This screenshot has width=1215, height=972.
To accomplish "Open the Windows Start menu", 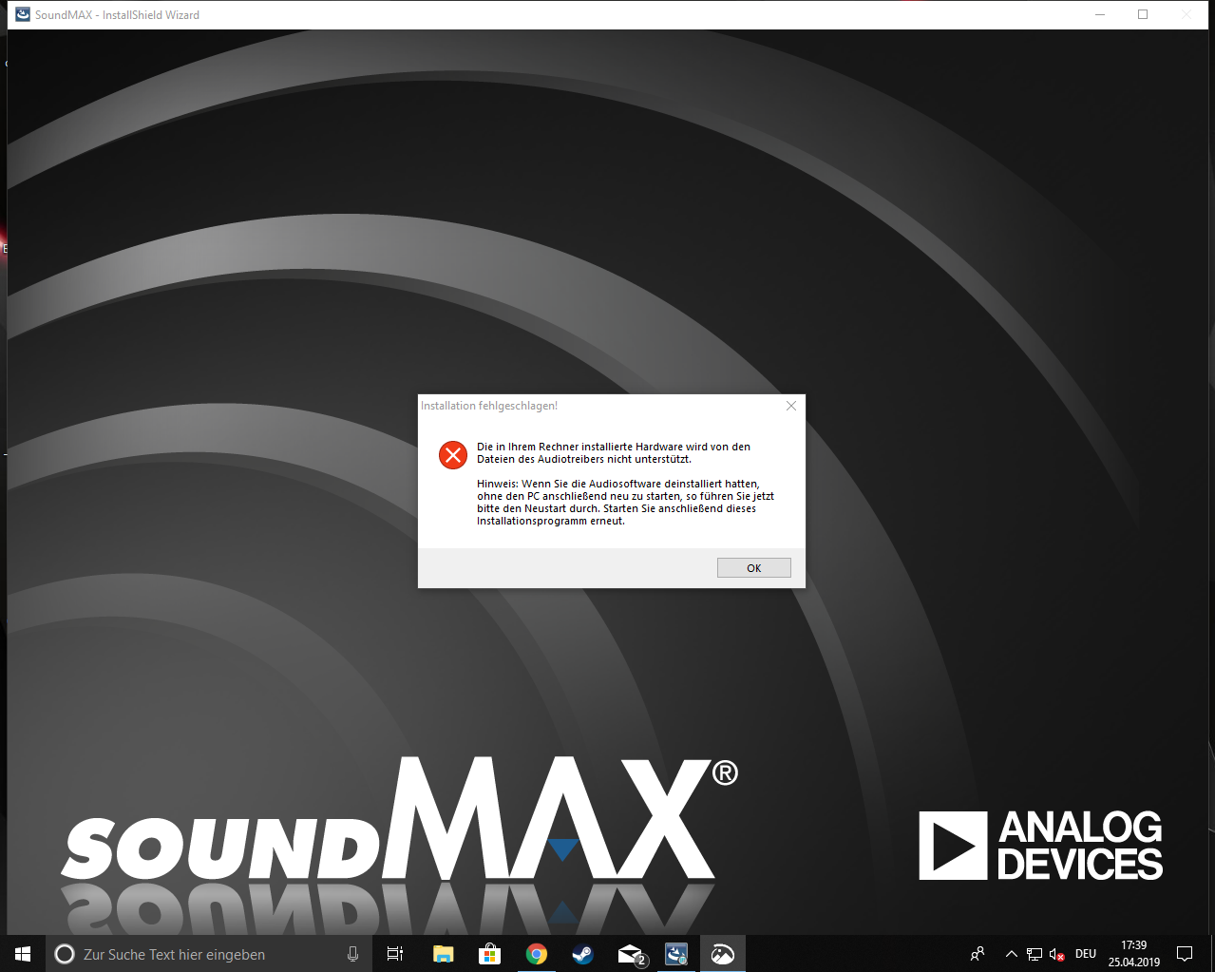I will [x=23, y=954].
